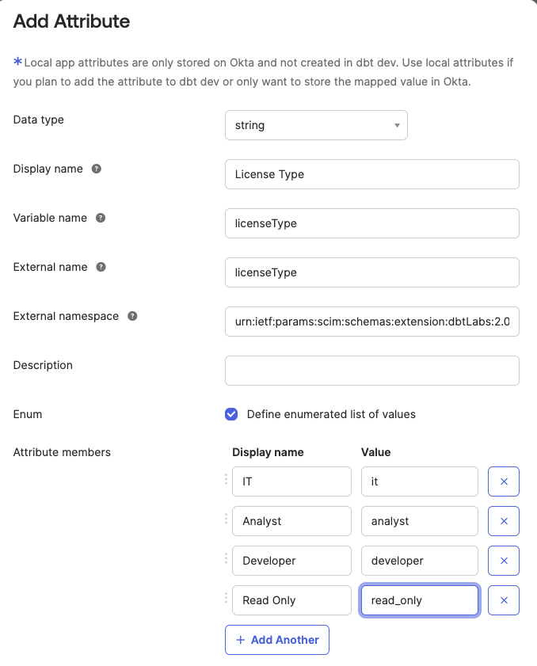Click the read_only value field
Image resolution: width=537 pixels, height=666 pixels.
(x=419, y=600)
